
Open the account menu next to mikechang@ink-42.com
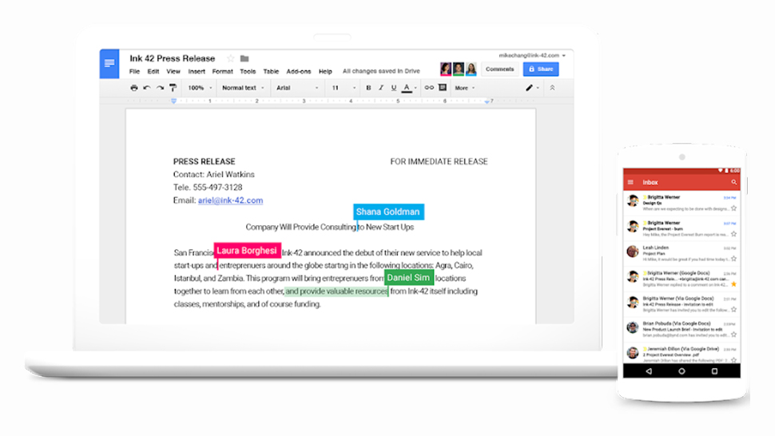pyautogui.click(x=563, y=56)
